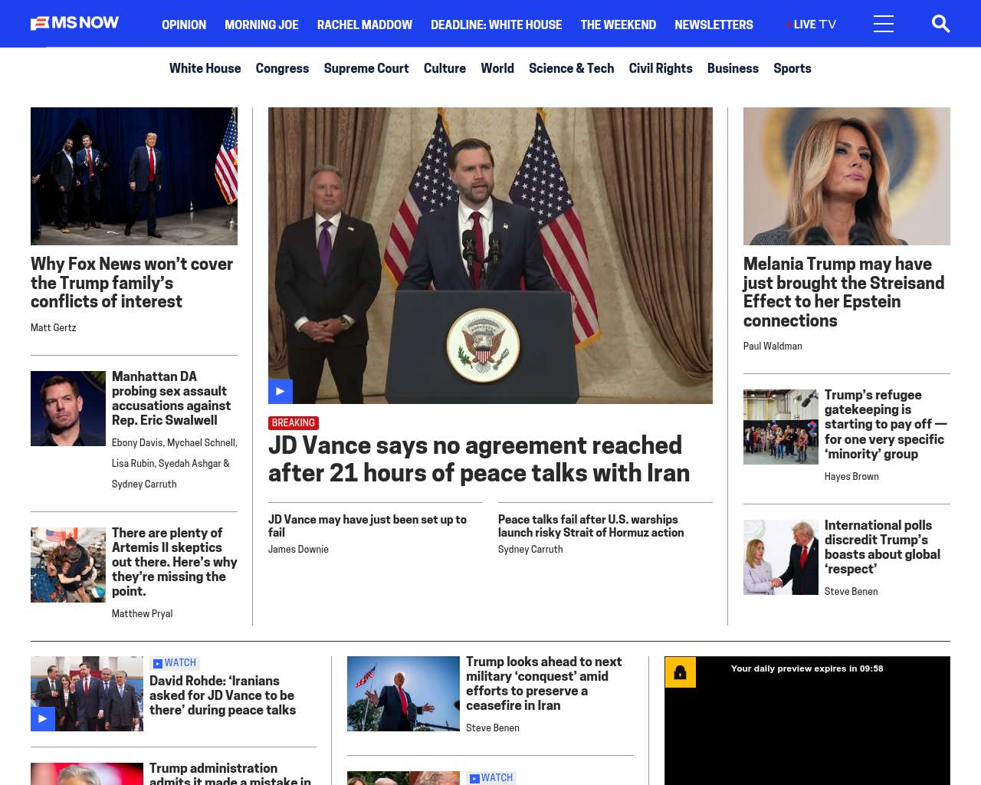This screenshot has width=981, height=785.
Task: Read 'JD Vance may have just been set up' story
Action: (x=368, y=526)
